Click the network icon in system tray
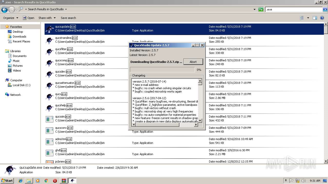Screen dimensions: 328x184 pyautogui.click(x=298, y=181)
